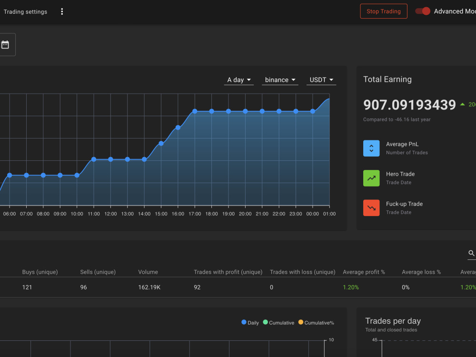Image resolution: width=476 pixels, height=357 pixels.
Task: Open the 'A day' period dropdown
Action: (x=239, y=80)
